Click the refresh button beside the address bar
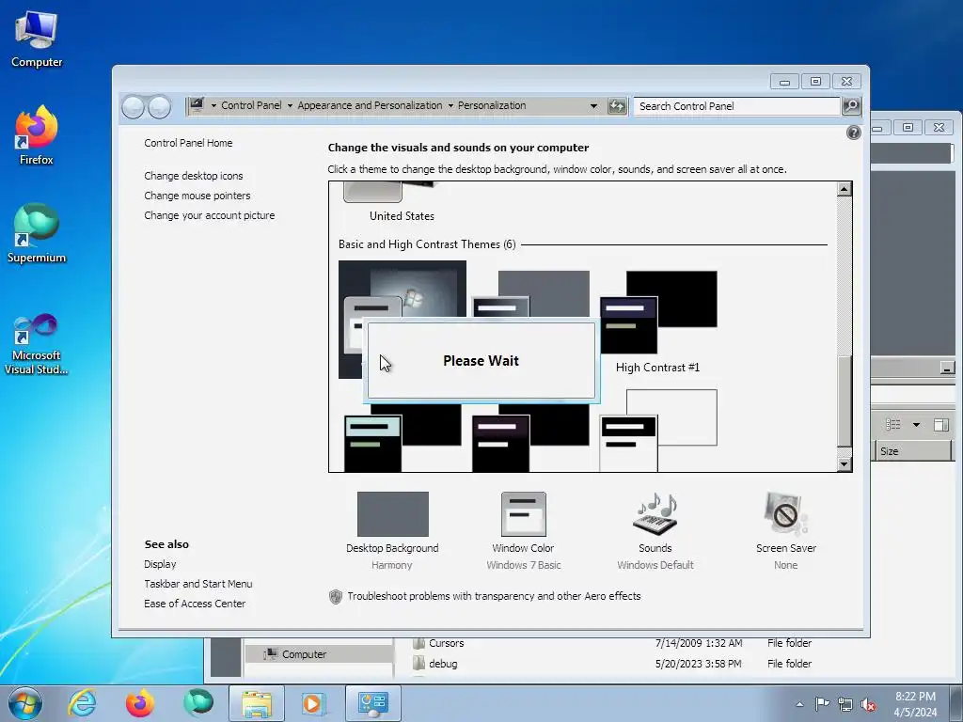The height and width of the screenshot is (722, 963). coord(617,105)
